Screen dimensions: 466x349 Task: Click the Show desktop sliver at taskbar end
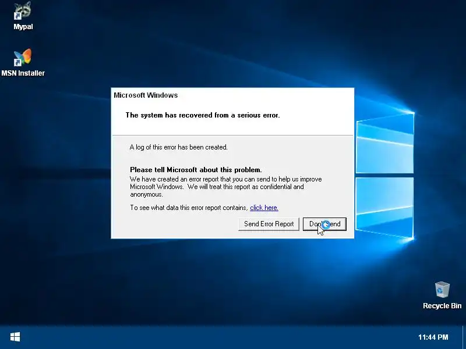click(464, 337)
